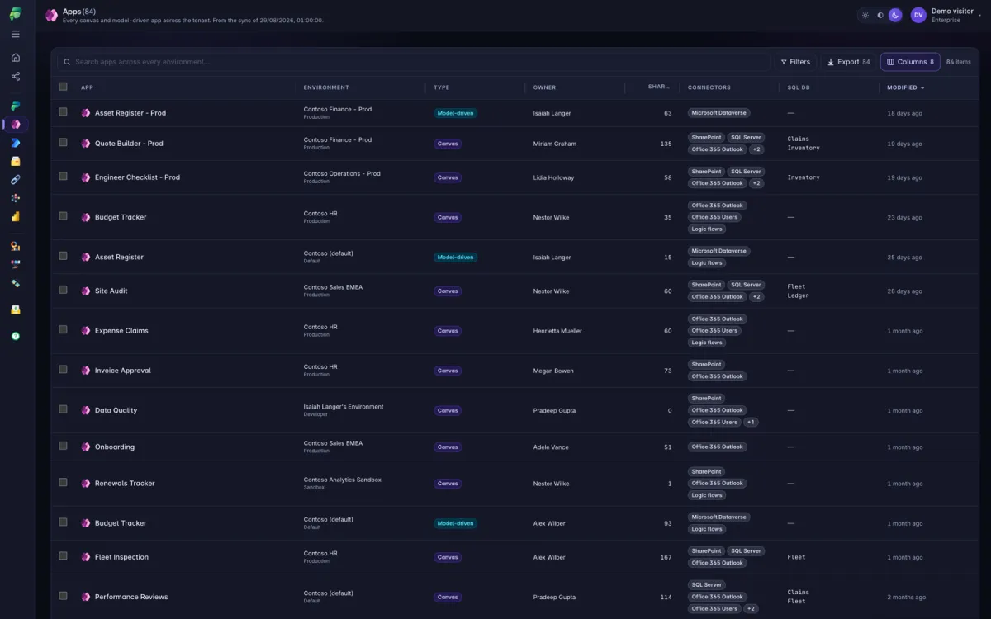Image resolution: width=991 pixels, height=619 pixels.
Task: Check the Quote Builder - Prod row checkbox
Action: pos(63,143)
